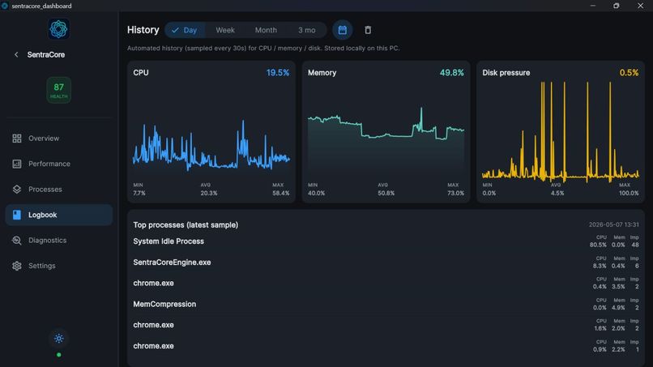This screenshot has height=367, width=653.
Task: Go back using the sidebar chevron arrow
Action: coord(16,54)
